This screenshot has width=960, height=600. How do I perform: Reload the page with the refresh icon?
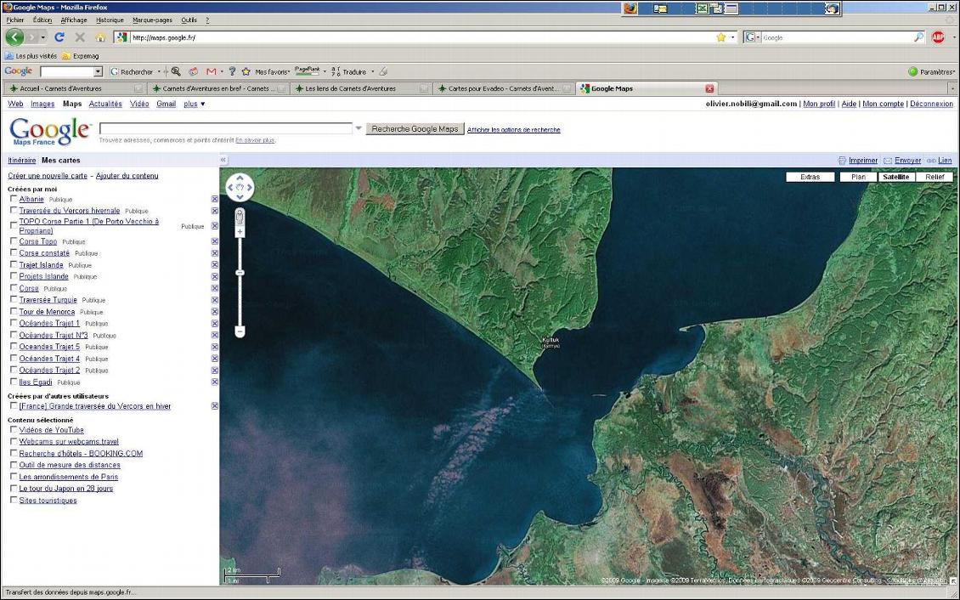pos(59,37)
